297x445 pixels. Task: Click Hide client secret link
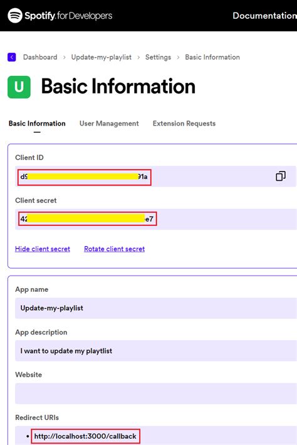43,249
